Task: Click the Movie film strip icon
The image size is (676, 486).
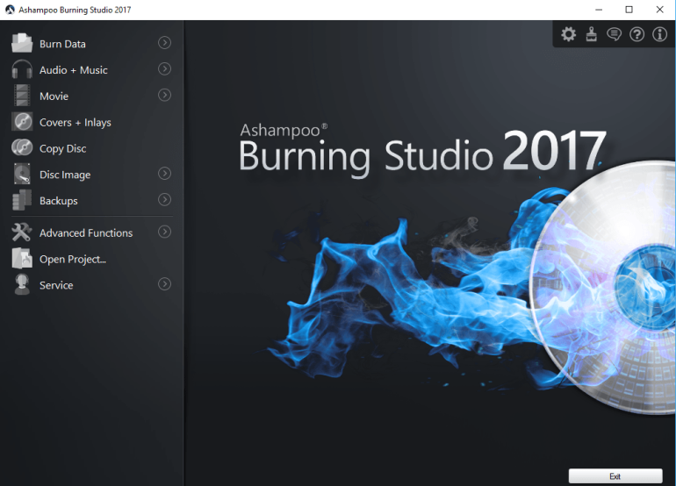Action: [x=22, y=96]
